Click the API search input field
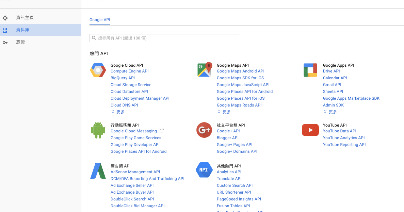Viewport: 404px width, 212px height. point(164,38)
